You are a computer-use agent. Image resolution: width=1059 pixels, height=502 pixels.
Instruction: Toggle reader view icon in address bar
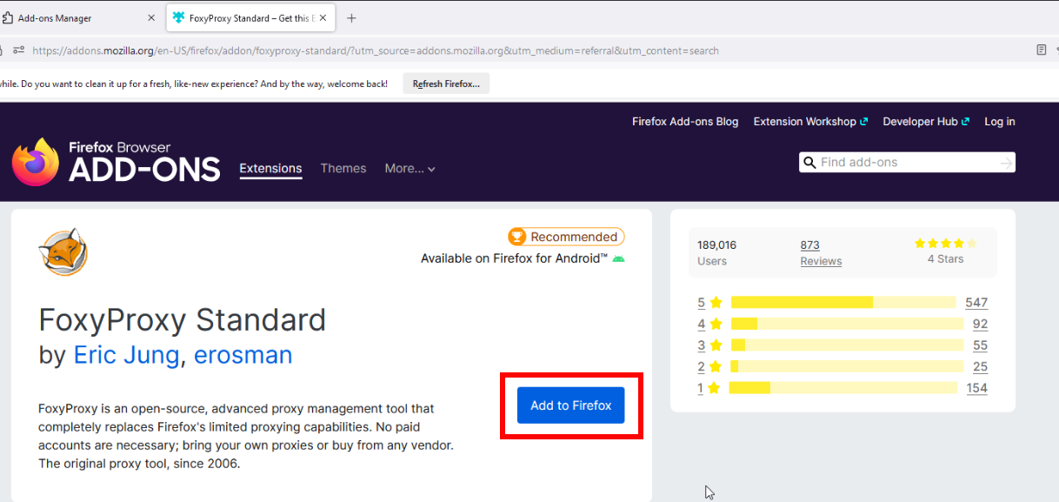pyautogui.click(x=1042, y=50)
